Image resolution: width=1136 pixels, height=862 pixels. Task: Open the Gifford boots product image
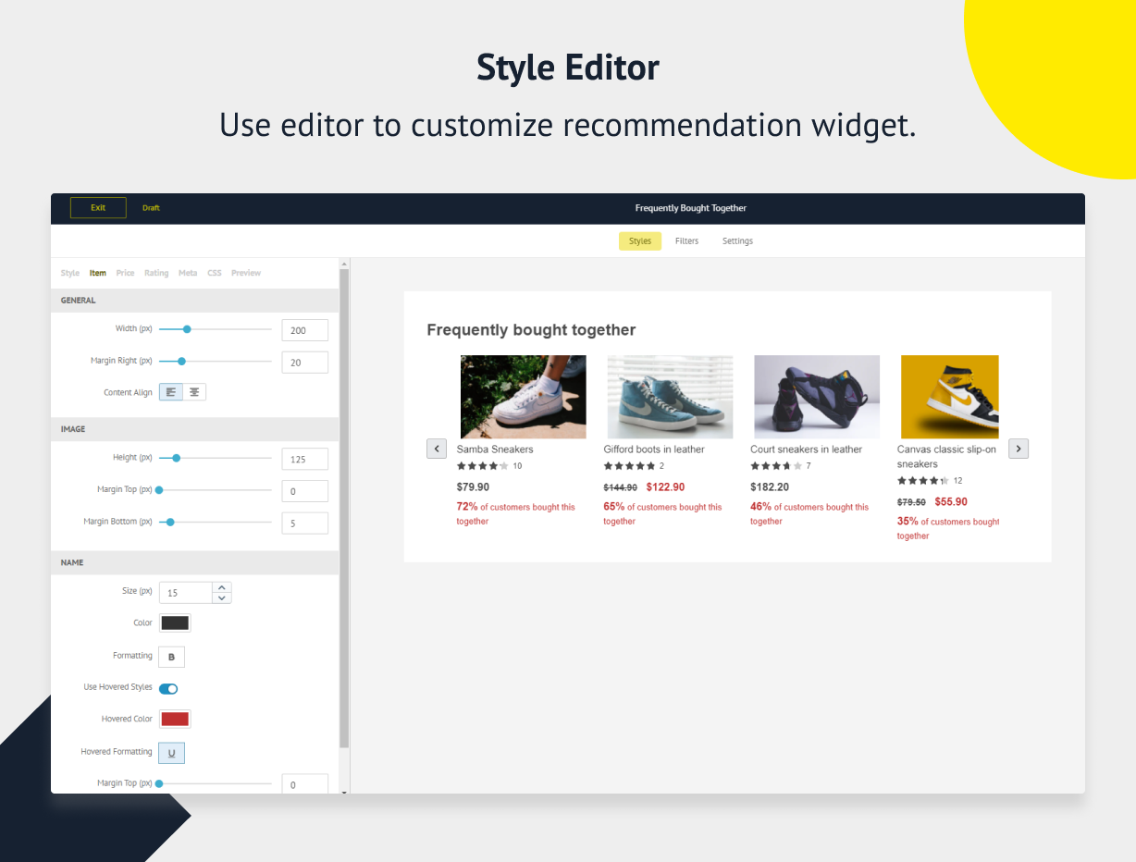(670, 397)
